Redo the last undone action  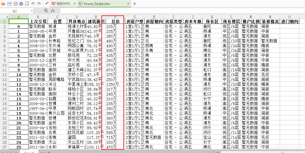[x=39, y=4]
